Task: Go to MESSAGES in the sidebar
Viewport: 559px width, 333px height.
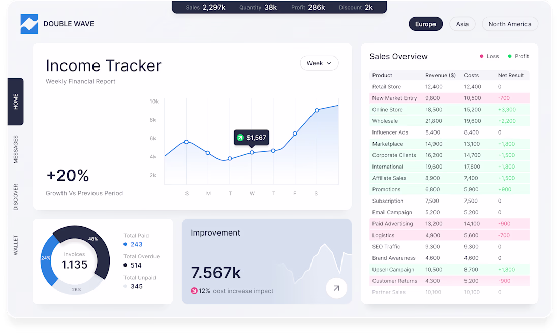Action: [x=16, y=149]
